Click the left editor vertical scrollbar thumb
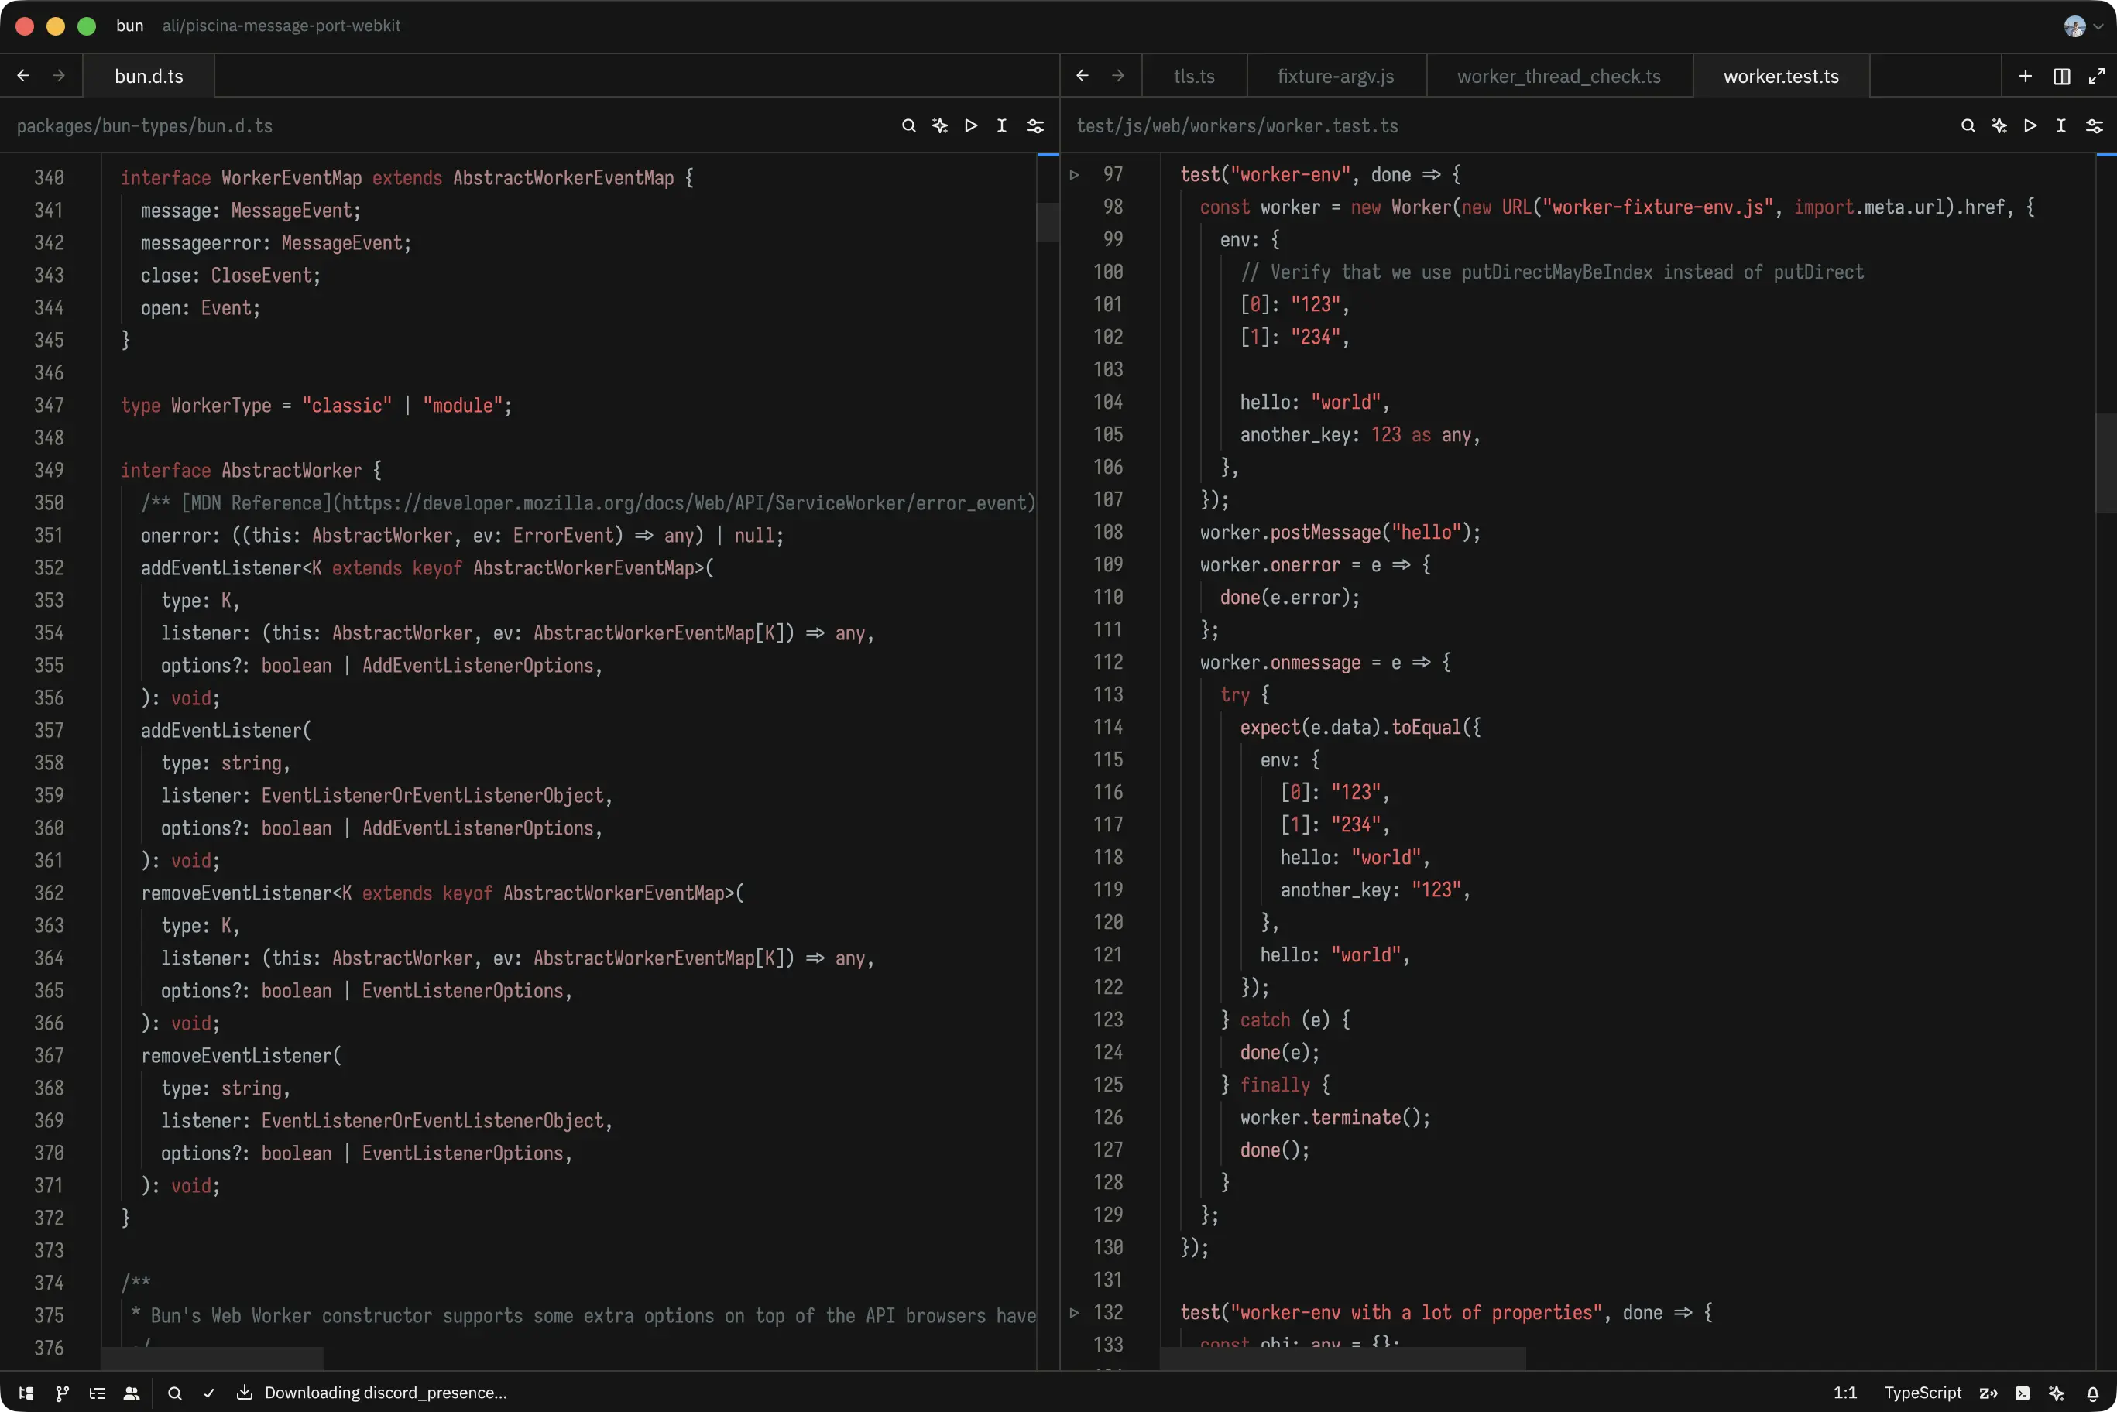 click(x=1047, y=221)
